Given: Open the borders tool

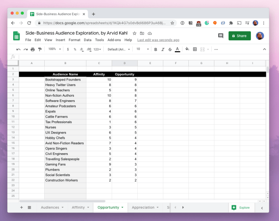Looking at the screenshot, I should [x=195, y=49].
